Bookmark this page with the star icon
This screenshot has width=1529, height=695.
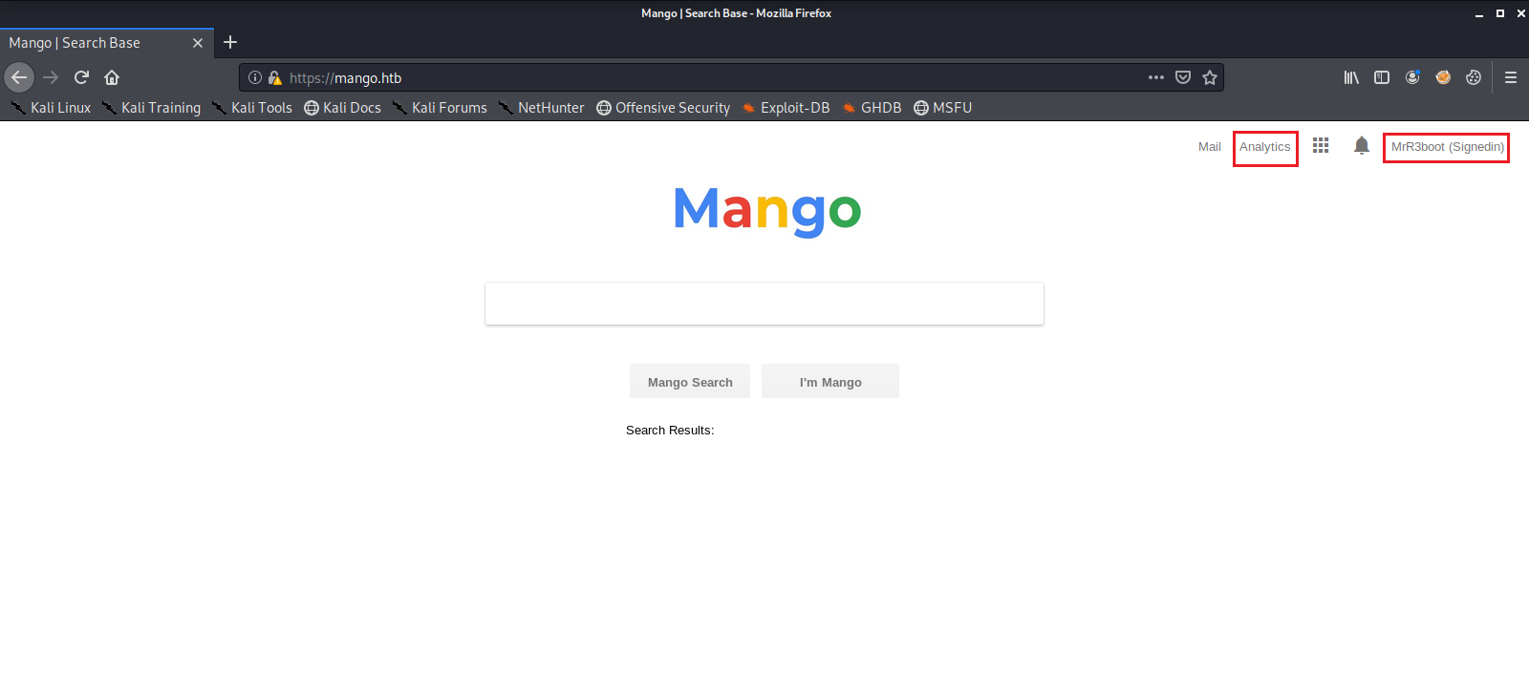[x=1210, y=77]
